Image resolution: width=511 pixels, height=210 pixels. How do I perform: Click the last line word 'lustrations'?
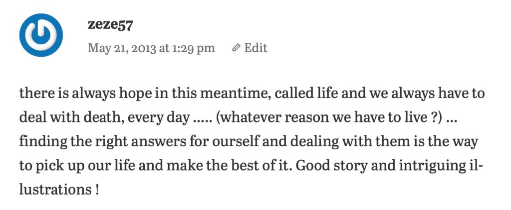tap(53, 189)
